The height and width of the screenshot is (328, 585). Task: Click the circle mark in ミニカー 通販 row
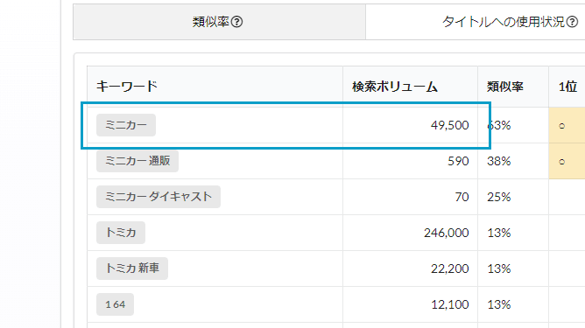pos(562,162)
